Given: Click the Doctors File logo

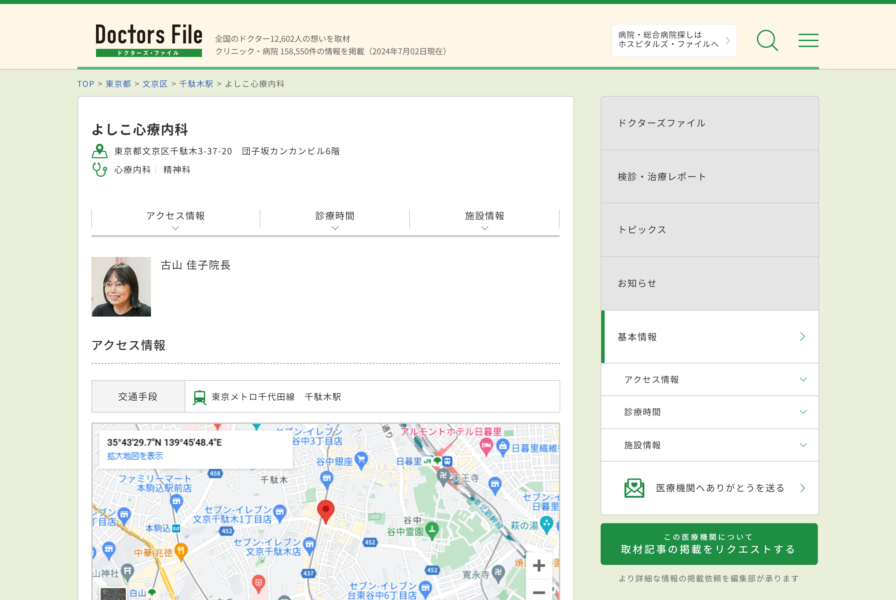Looking at the screenshot, I should [x=149, y=40].
